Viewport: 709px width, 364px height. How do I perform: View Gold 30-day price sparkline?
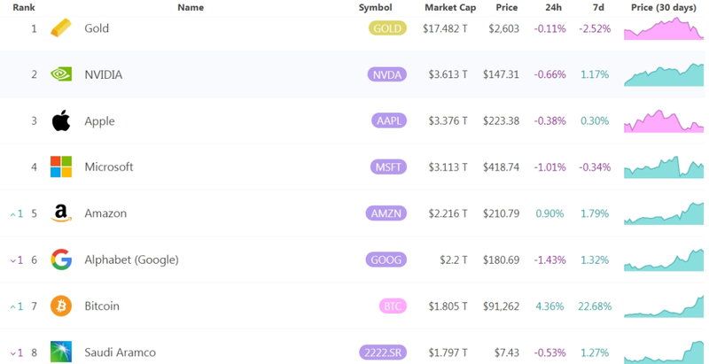(x=664, y=28)
